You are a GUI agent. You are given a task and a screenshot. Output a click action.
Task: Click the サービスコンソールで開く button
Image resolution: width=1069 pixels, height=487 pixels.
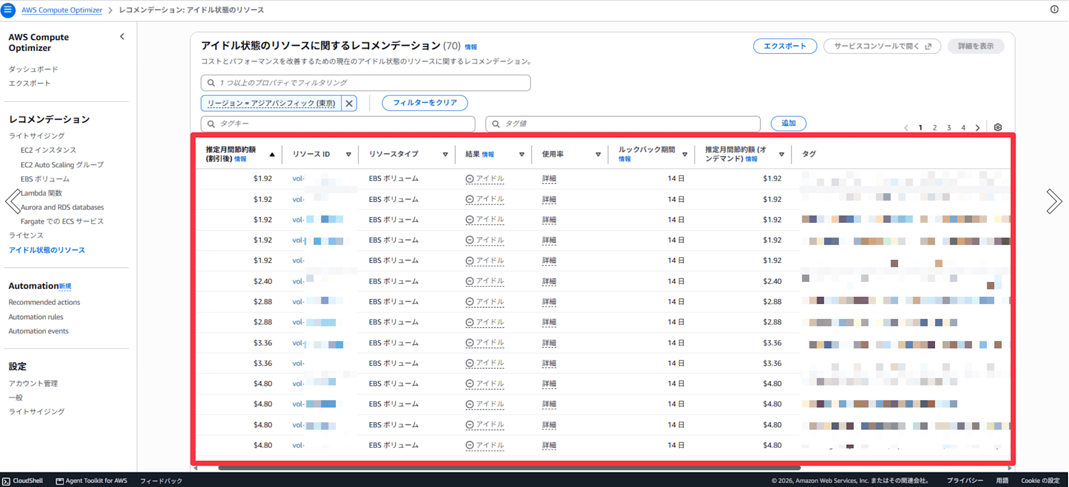pos(882,46)
